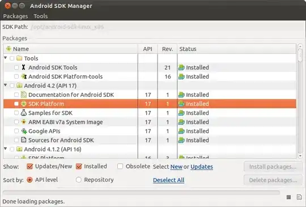Click the Delete packages button
306x207 pixels.
[273, 180]
